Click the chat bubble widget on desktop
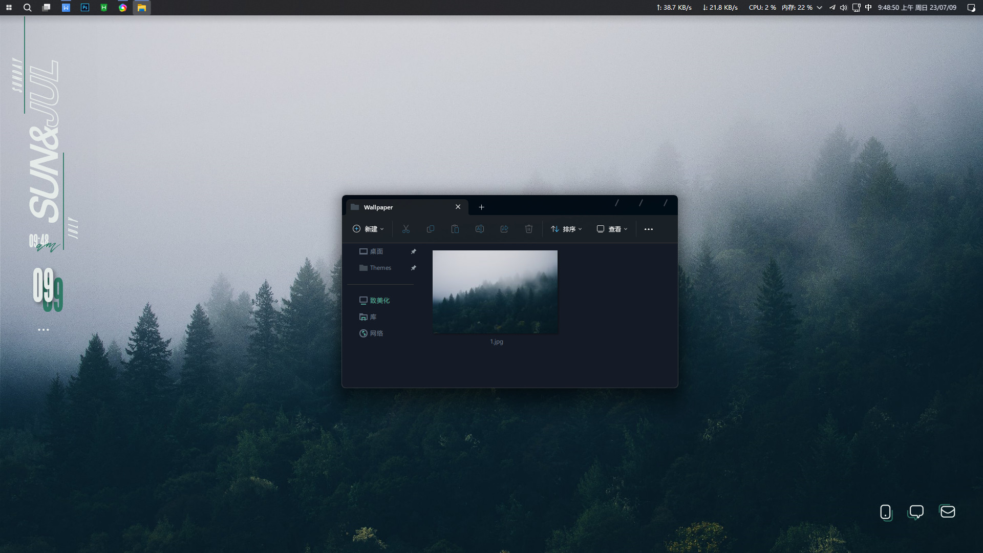 tap(916, 512)
